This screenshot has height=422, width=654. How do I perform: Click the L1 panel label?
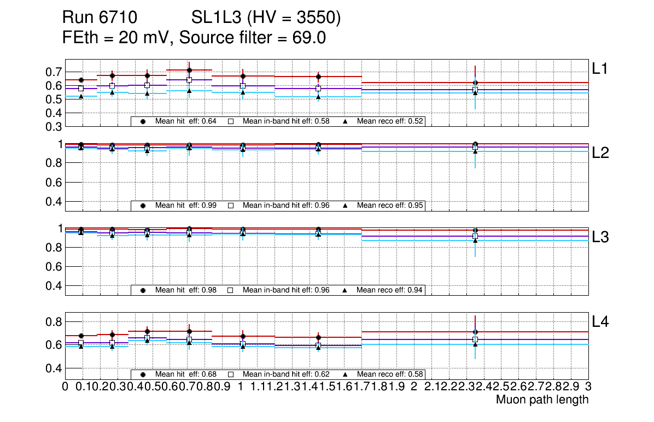coord(600,68)
